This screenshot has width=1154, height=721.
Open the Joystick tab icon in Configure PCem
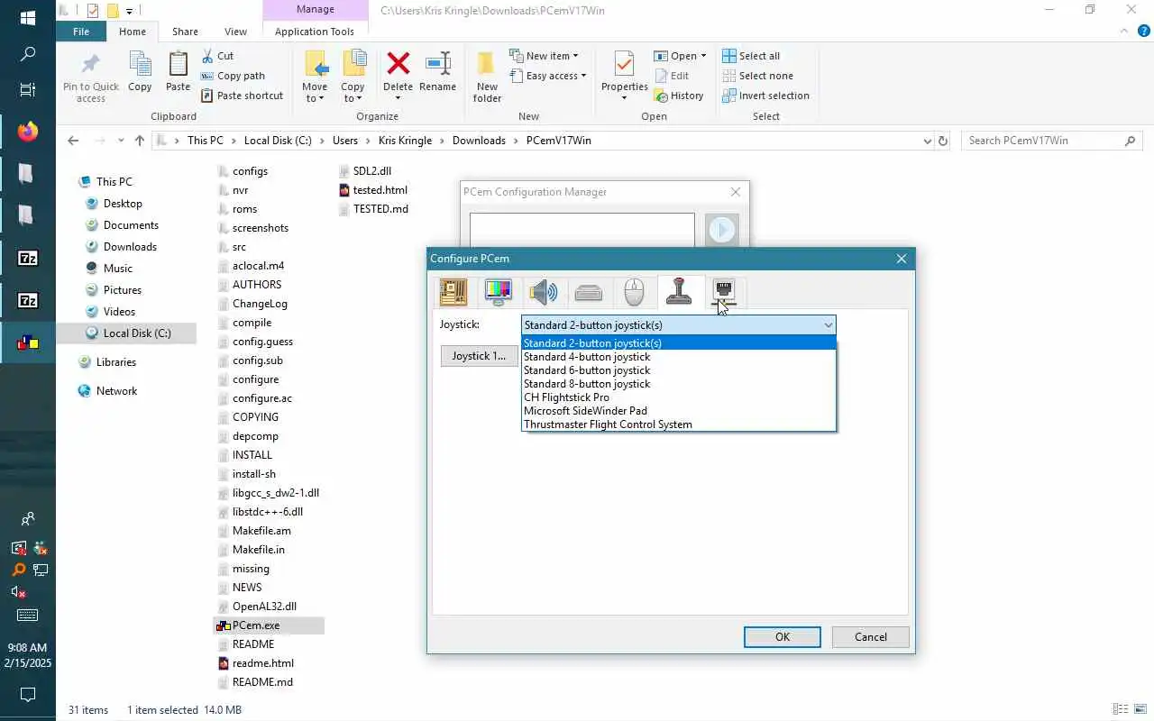coord(679,292)
